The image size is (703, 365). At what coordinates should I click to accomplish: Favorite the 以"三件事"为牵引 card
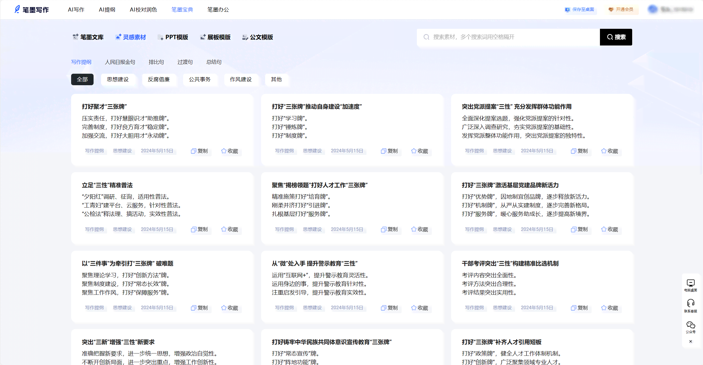(x=230, y=308)
